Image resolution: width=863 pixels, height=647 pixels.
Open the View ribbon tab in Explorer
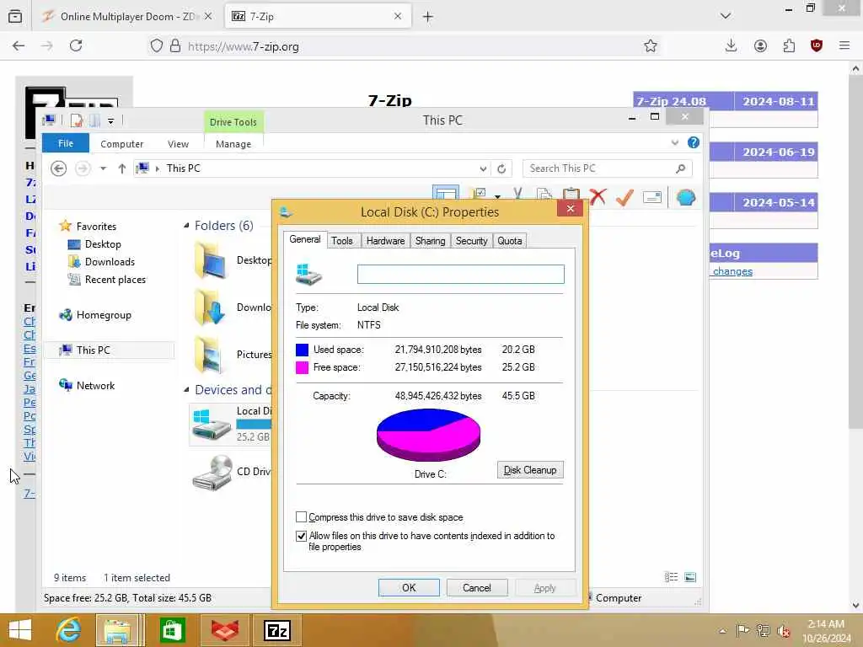tap(178, 143)
